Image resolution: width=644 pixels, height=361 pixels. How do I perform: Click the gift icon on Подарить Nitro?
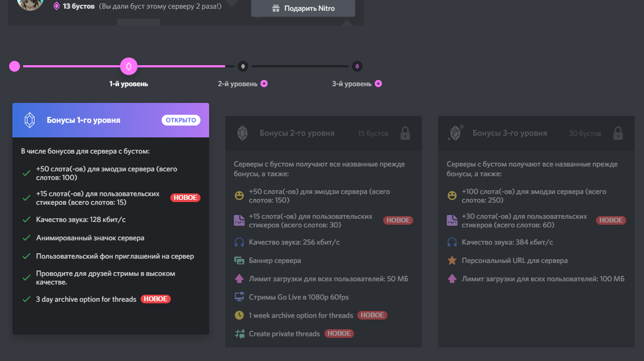click(275, 8)
